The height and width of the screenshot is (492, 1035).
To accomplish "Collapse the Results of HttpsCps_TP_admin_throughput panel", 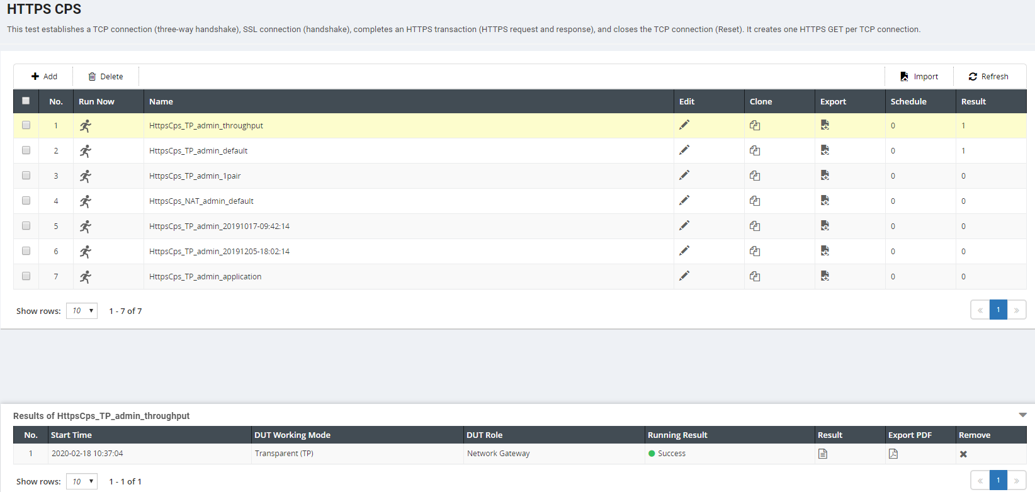I will (1022, 415).
